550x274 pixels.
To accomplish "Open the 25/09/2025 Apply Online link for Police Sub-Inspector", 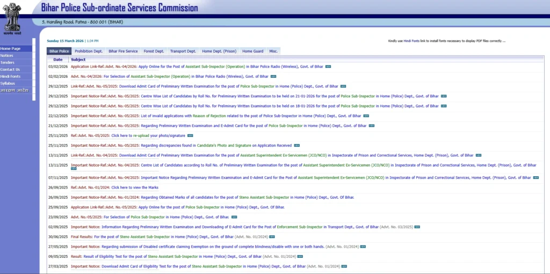I will click(x=178, y=207).
